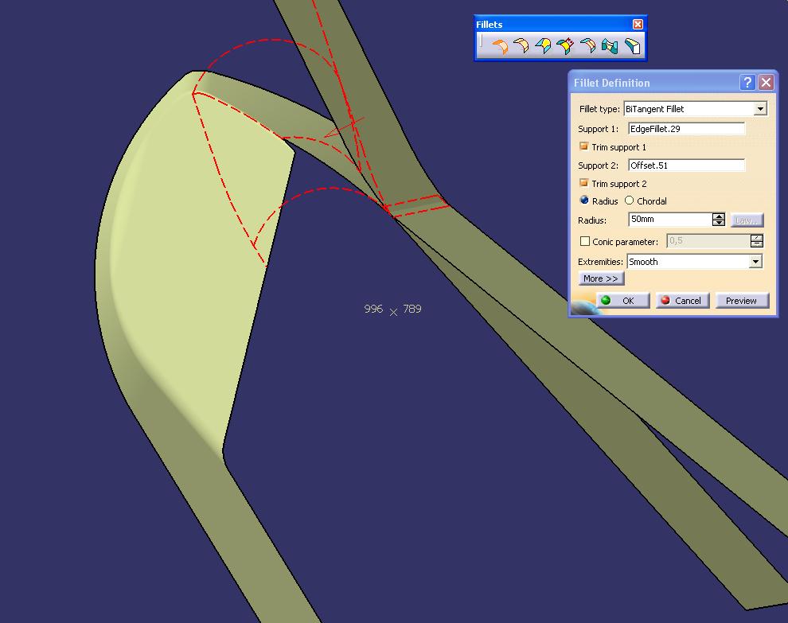Close the Fillet Definition dialog

pos(766,83)
